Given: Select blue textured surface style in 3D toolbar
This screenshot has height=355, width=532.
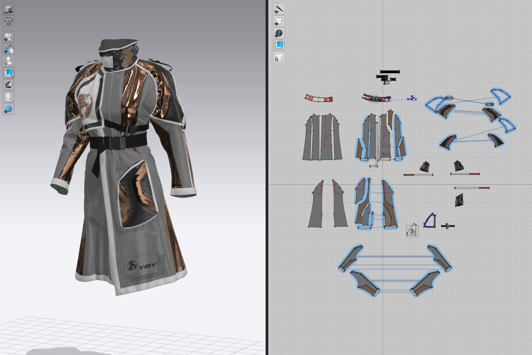Looking at the screenshot, I should coord(8,72).
